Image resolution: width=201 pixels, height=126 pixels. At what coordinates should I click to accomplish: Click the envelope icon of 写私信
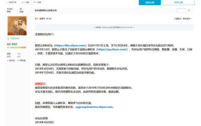(x=18, y=60)
